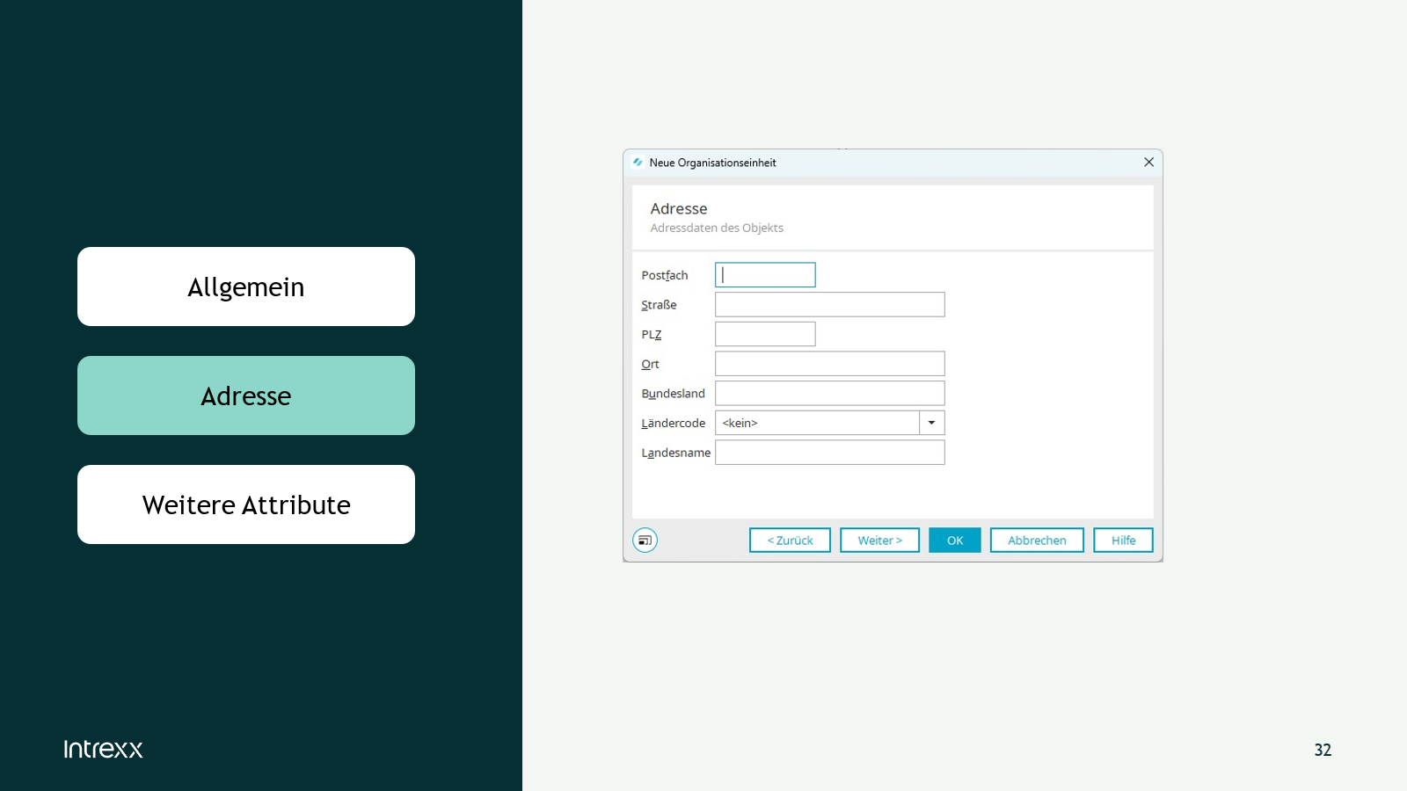Click the round window icon at dialog bottom-left

pyautogui.click(x=645, y=540)
